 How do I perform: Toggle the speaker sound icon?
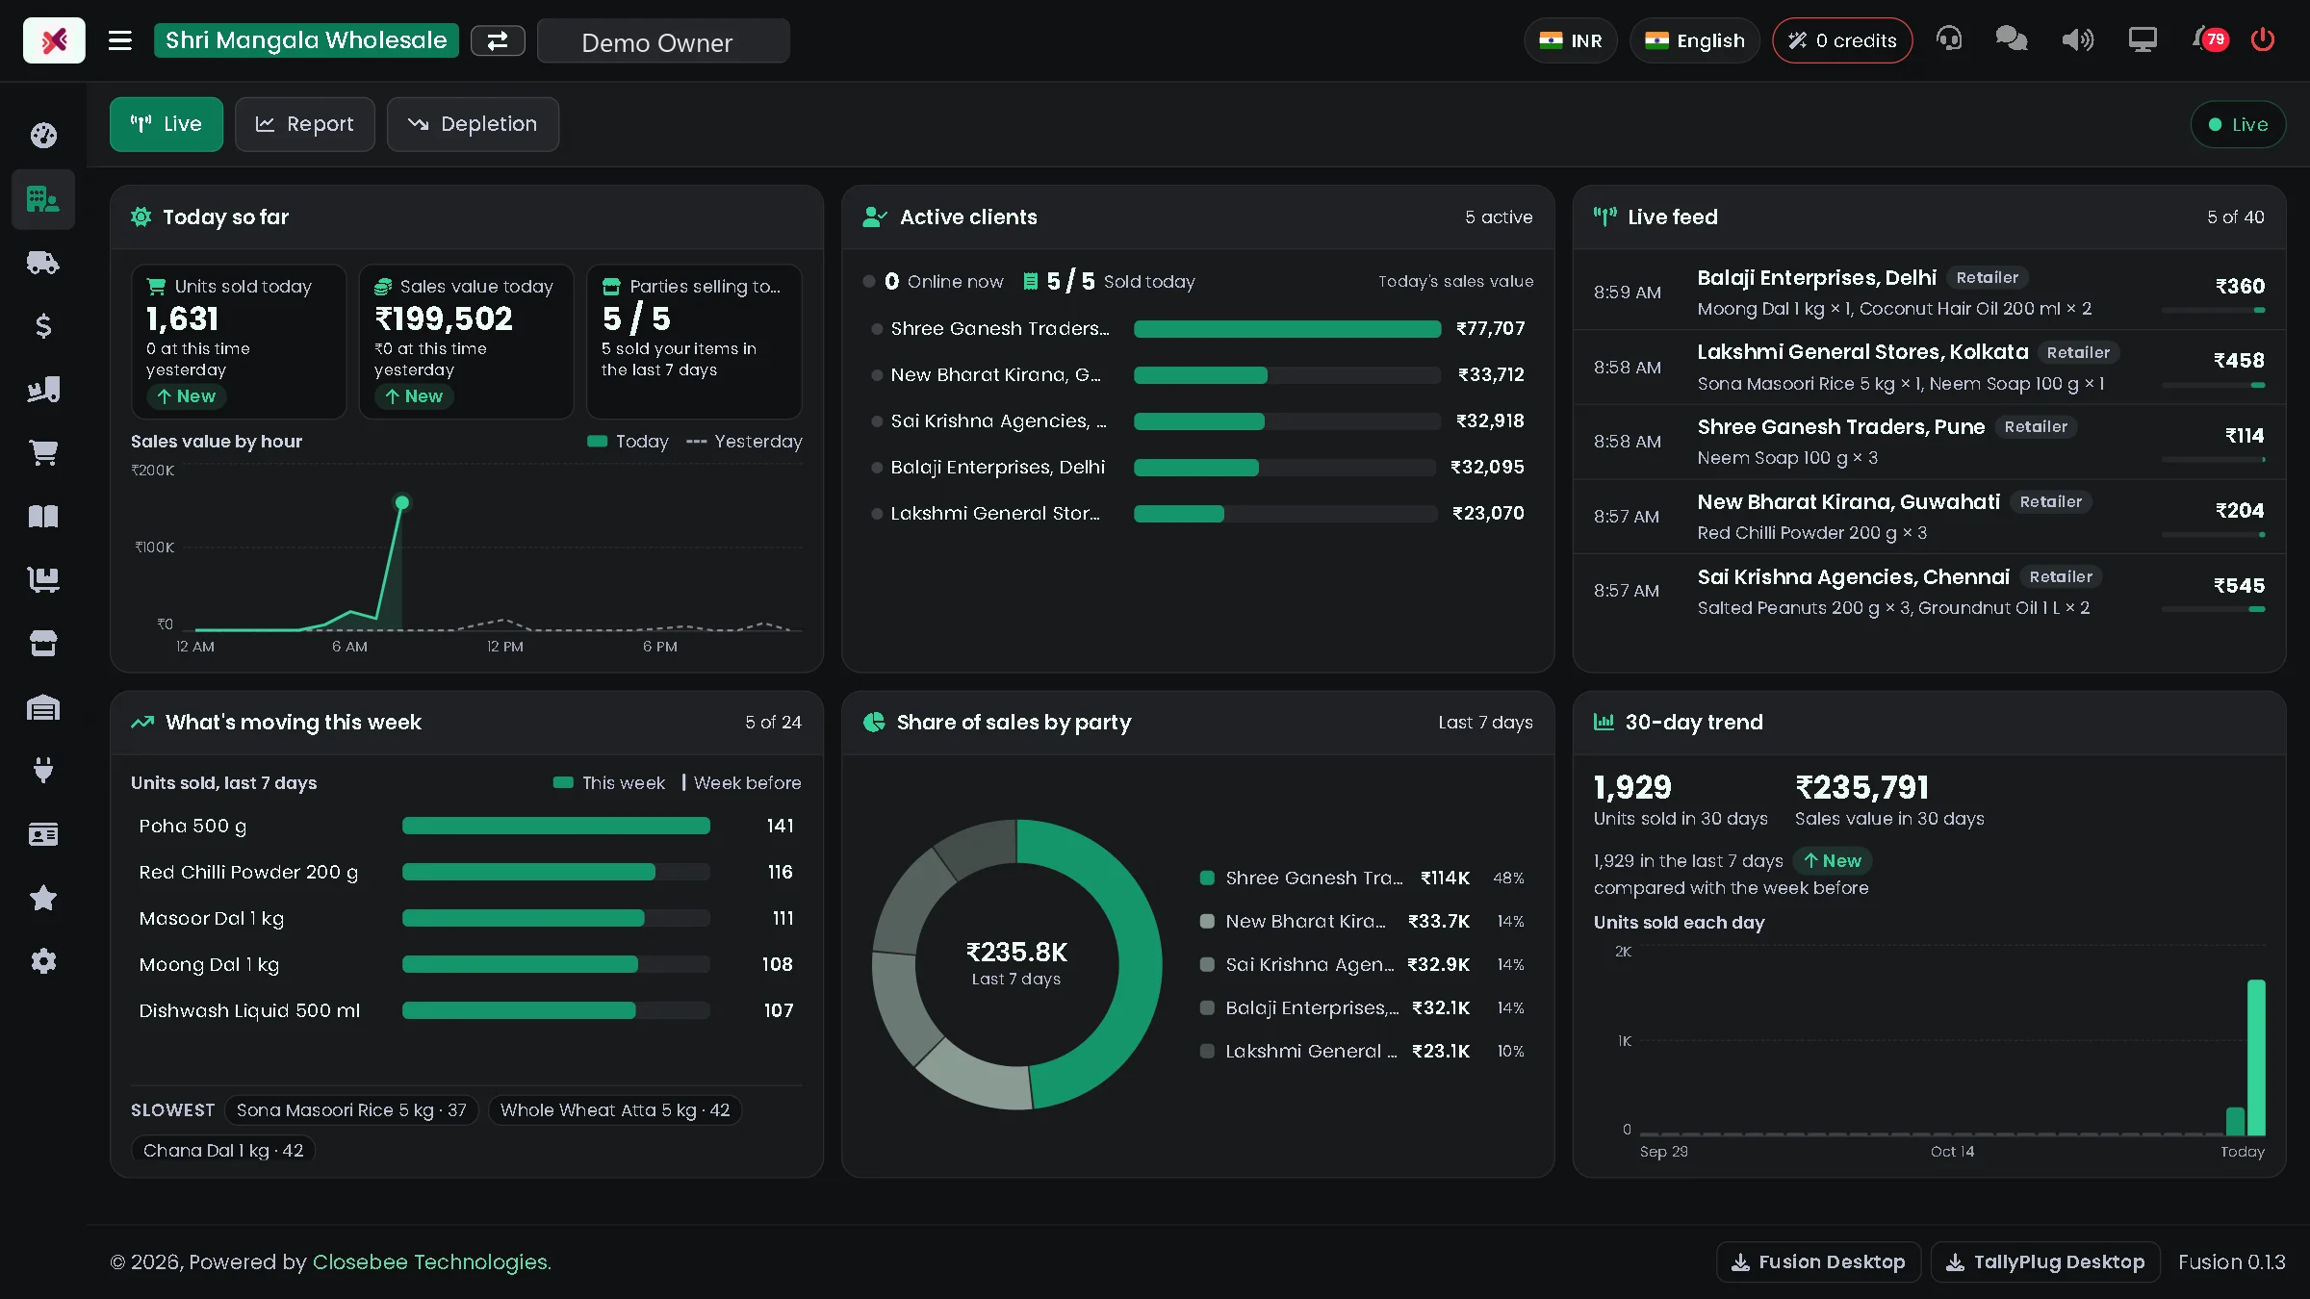tap(2077, 39)
